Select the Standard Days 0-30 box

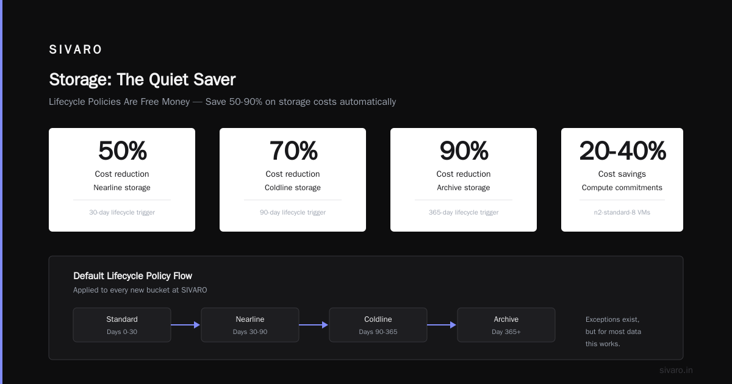click(x=122, y=325)
